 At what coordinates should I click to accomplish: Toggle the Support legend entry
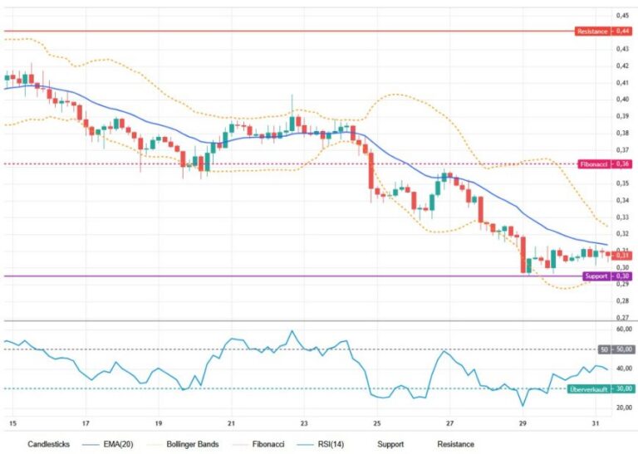coord(390,444)
